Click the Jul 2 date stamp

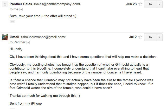click(133, 37)
